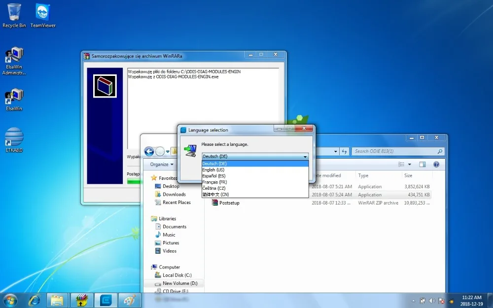Screen dimensions: 493x308
Task: Click the Favorites star in navigation pane
Action: pos(154,178)
